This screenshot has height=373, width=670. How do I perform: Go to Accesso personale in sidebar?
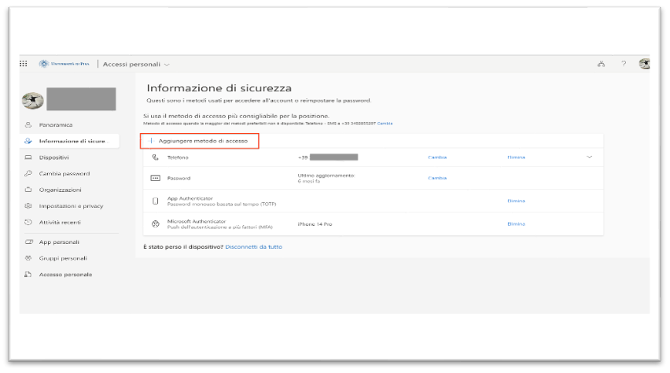pos(65,275)
